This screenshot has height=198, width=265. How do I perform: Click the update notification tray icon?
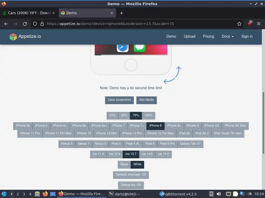(242, 194)
